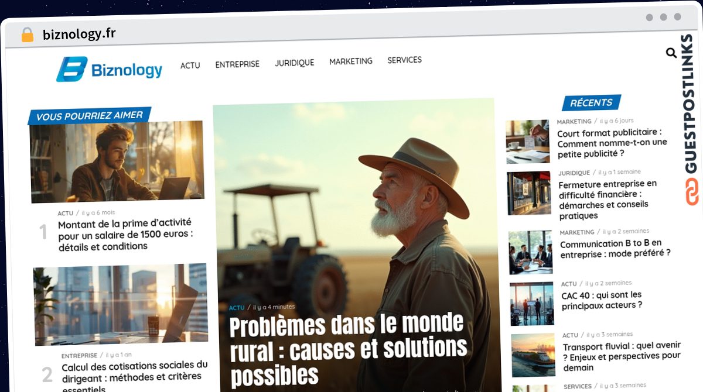Click the biznology.fr address bar URL
The width and height of the screenshot is (703, 392).
(79, 34)
